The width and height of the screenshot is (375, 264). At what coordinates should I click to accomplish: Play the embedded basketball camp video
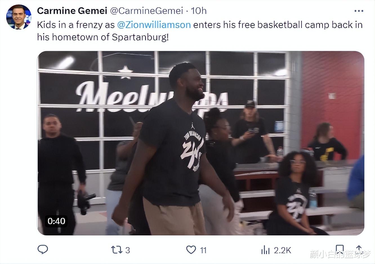201,143
